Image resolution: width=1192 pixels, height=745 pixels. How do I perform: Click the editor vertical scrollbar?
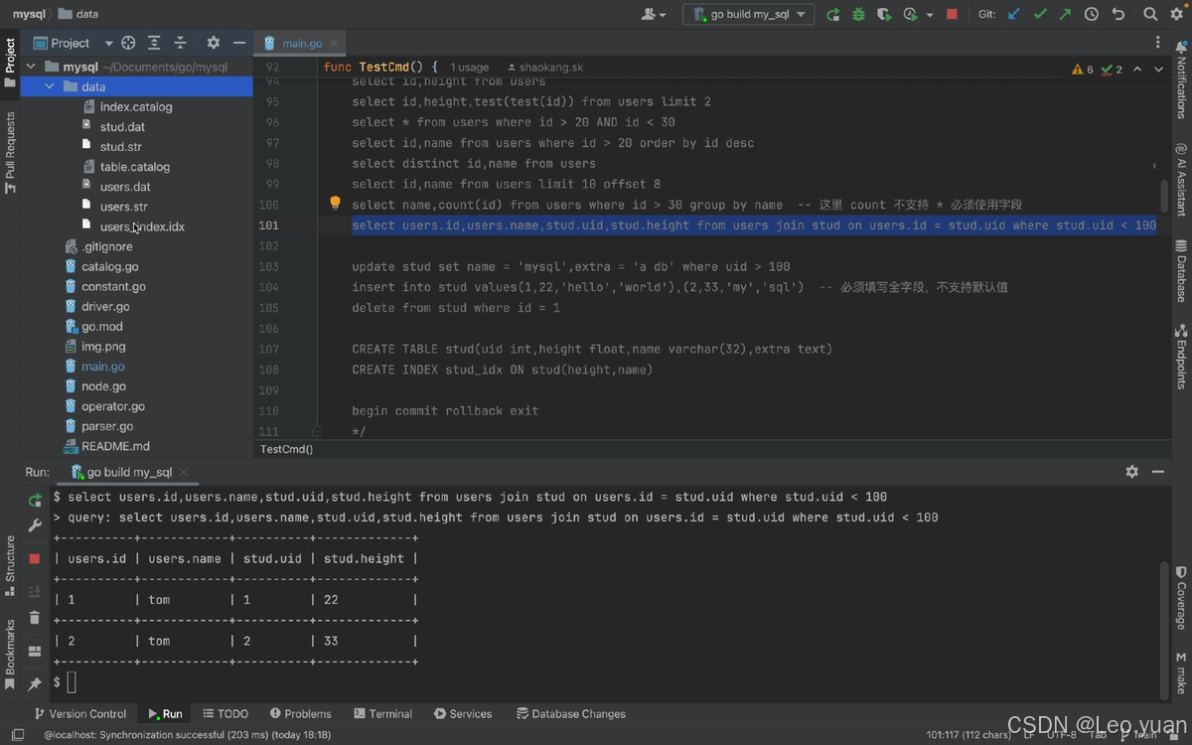pos(1164,196)
